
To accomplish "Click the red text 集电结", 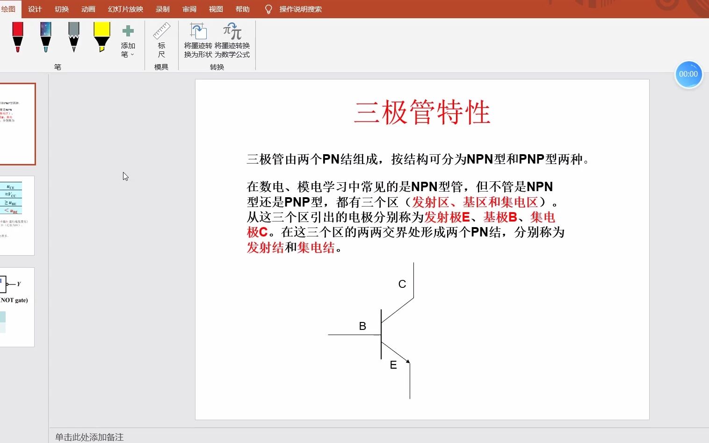I will (316, 248).
